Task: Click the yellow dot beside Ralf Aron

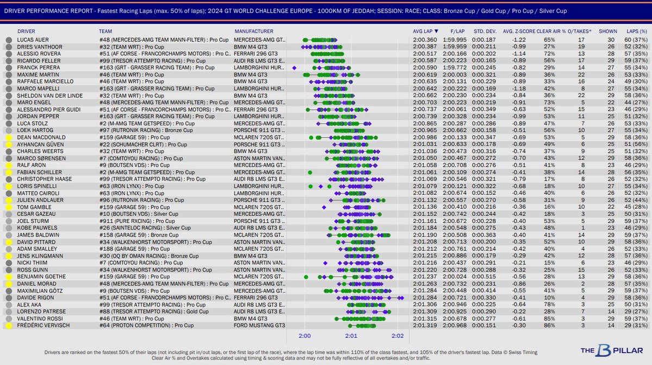Action: 8,164
